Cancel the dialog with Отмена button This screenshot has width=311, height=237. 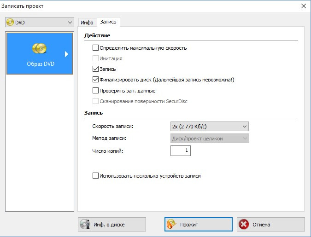[x=271, y=224]
